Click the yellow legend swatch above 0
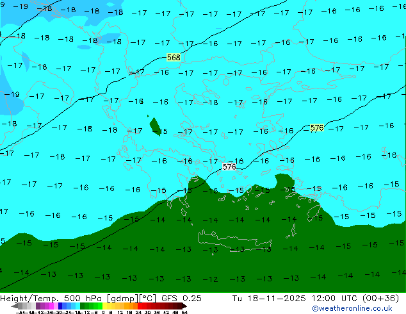The height and width of the screenshot is (314, 406). point(104,306)
